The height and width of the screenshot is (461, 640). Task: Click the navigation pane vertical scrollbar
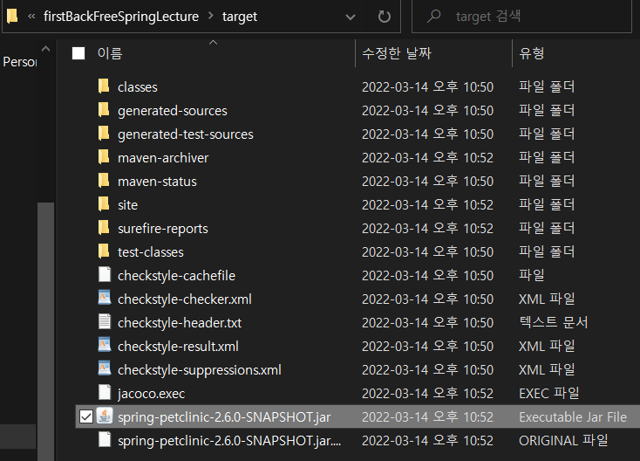[45, 332]
